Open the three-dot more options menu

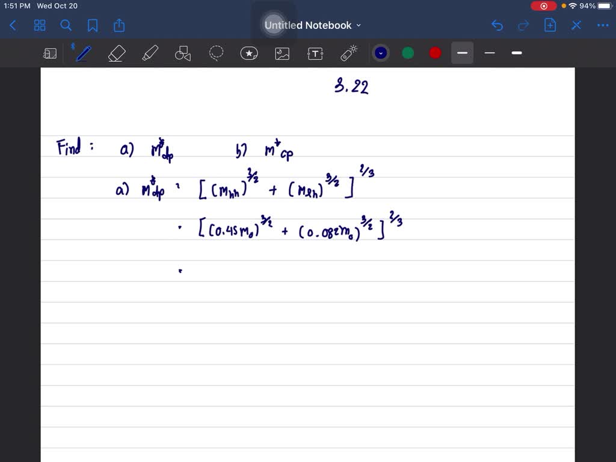[x=602, y=25]
